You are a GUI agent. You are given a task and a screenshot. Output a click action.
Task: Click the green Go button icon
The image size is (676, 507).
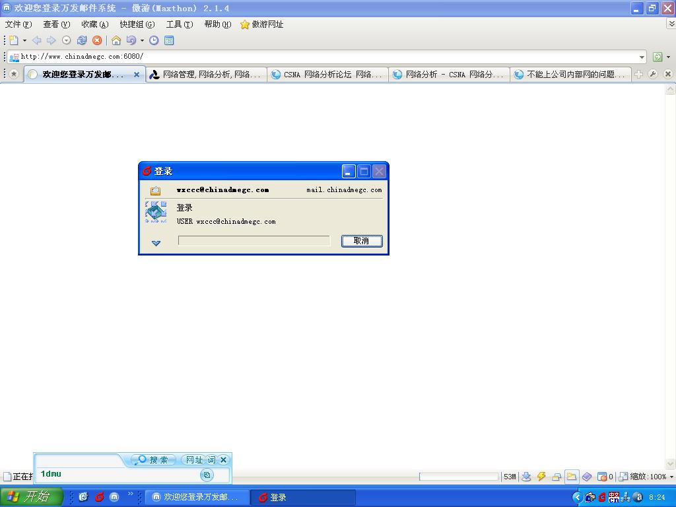pos(658,57)
